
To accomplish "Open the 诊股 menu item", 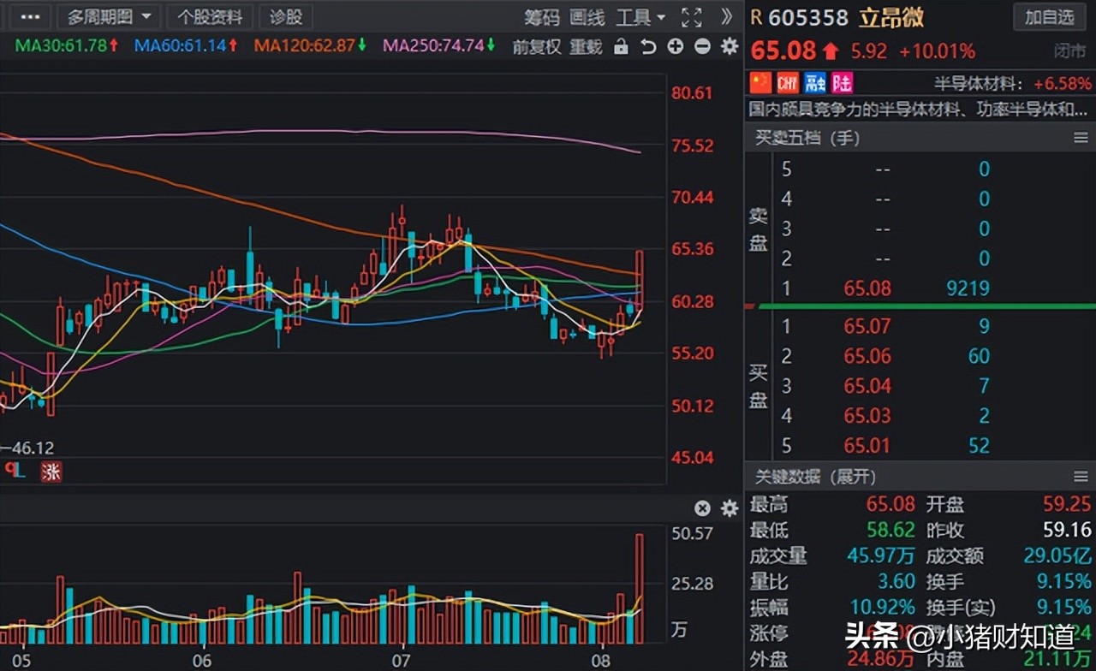I will pyautogui.click(x=286, y=17).
